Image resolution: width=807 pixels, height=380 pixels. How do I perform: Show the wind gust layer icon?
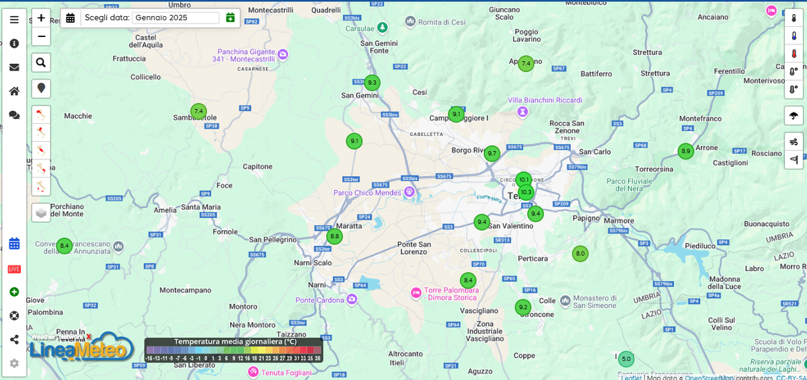[794, 142]
